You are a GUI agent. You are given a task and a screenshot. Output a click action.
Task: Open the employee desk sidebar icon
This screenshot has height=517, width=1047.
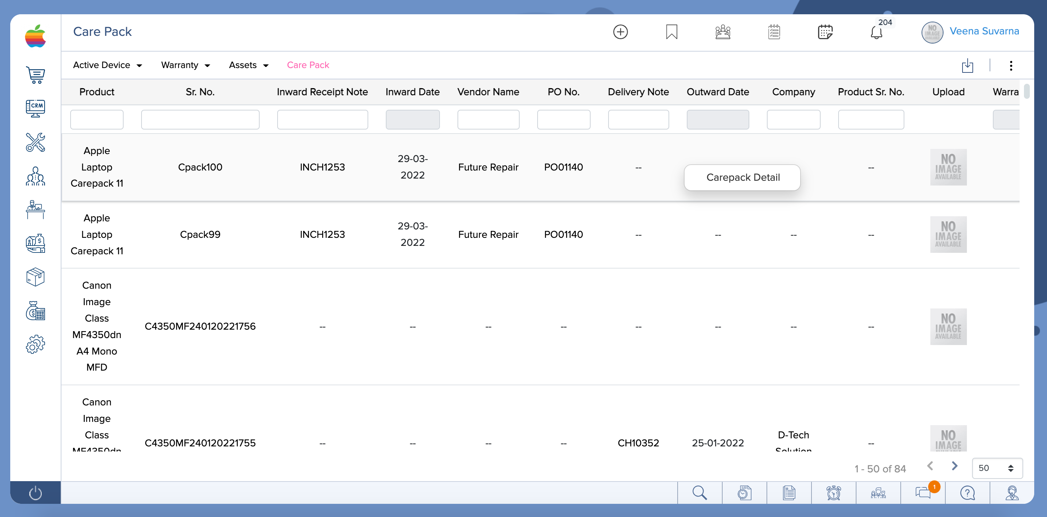(35, 210)
